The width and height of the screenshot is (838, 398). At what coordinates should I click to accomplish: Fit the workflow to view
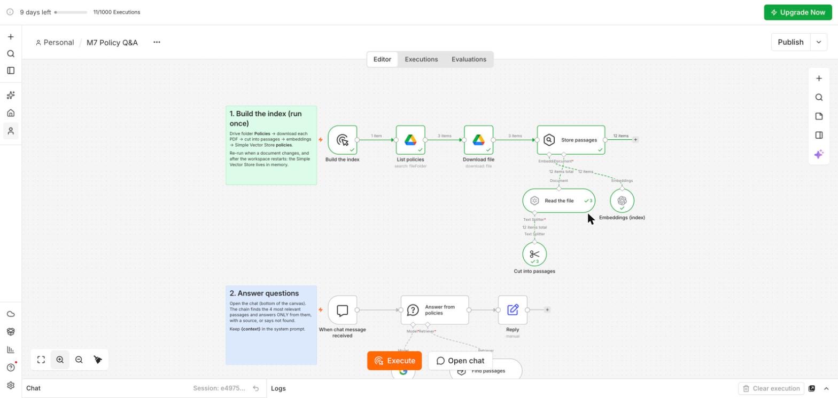point(41,360)
